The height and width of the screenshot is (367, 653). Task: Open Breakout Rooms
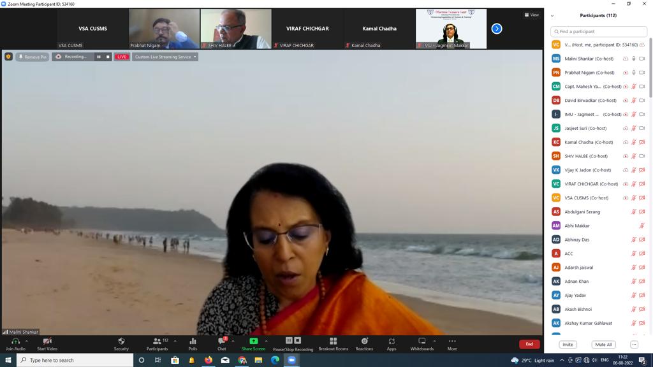click(333, 342)
